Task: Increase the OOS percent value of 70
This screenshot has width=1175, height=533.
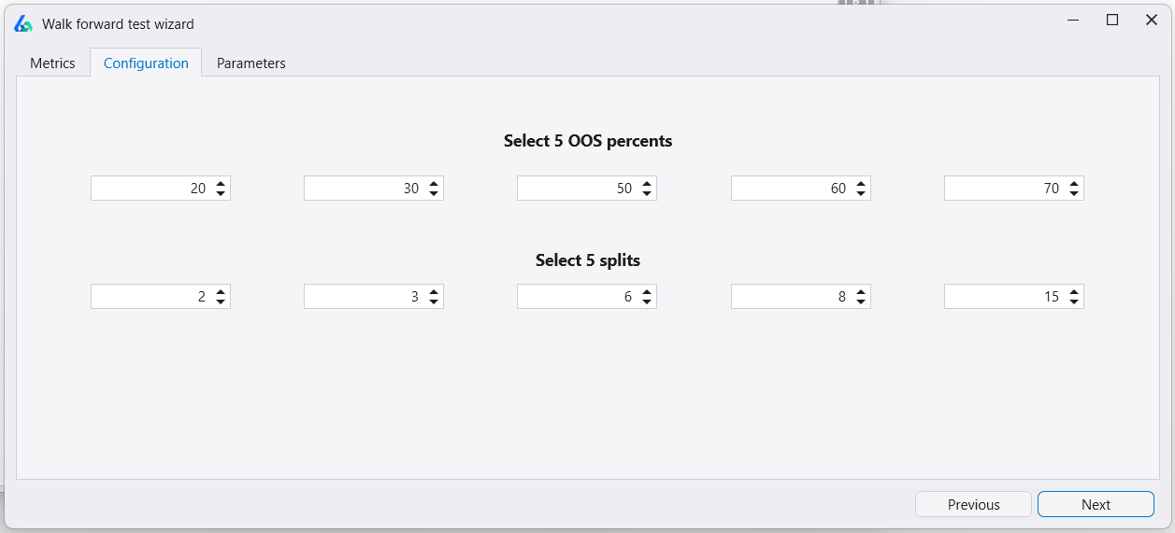Action: coord(1074,184)
